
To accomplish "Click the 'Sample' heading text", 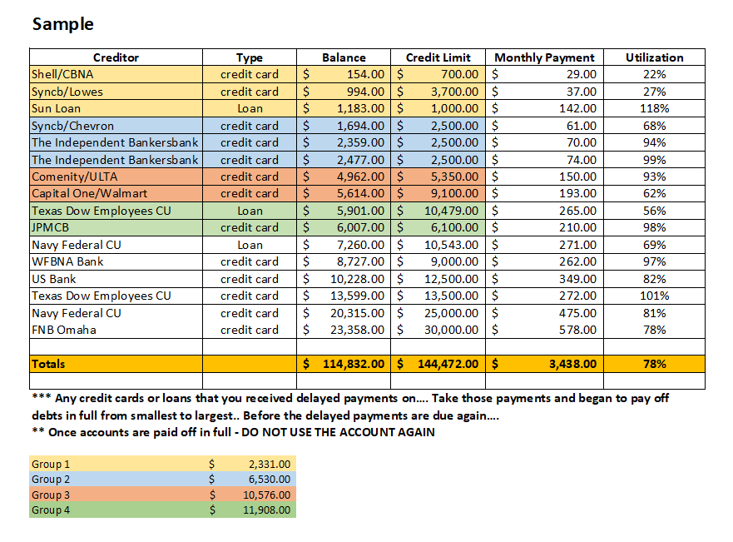I will coord(62,24).
